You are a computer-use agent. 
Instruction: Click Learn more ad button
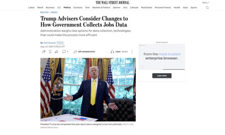[162, 76]
